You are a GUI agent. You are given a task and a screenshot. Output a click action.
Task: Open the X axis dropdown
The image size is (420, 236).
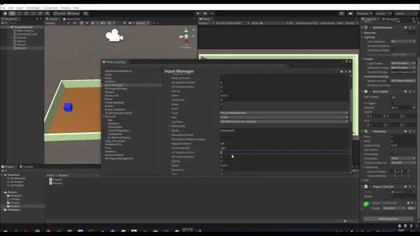284,117
